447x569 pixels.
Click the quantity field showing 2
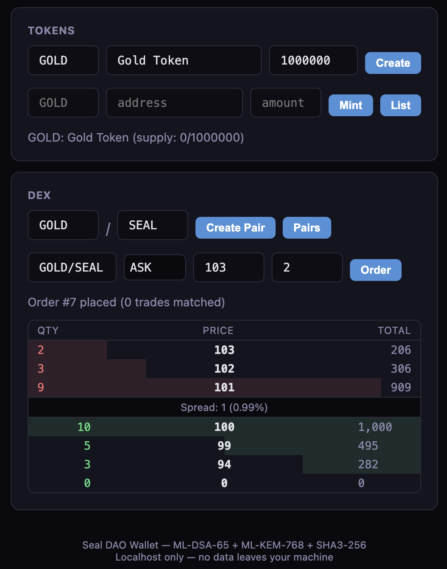tap(307, 267)
